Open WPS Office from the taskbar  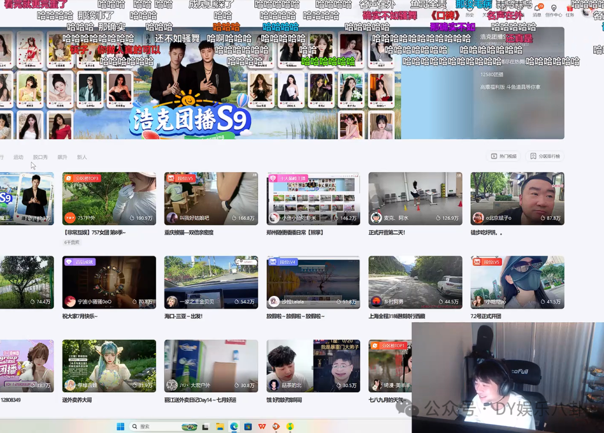point(262,426)
